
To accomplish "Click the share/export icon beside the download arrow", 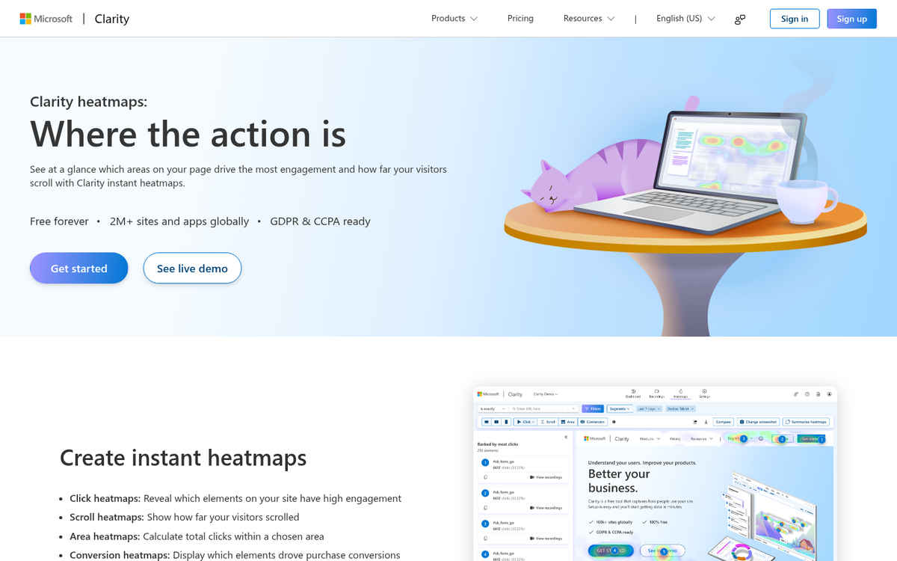I will click(x=694, y=422).
